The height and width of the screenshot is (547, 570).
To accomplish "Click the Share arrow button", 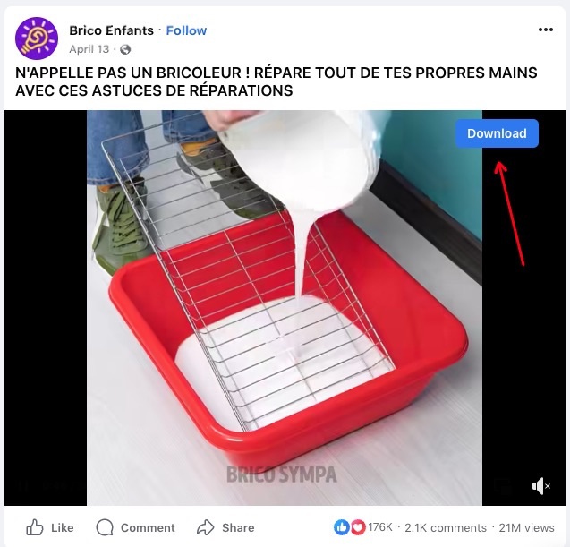I will pos(225,527).
